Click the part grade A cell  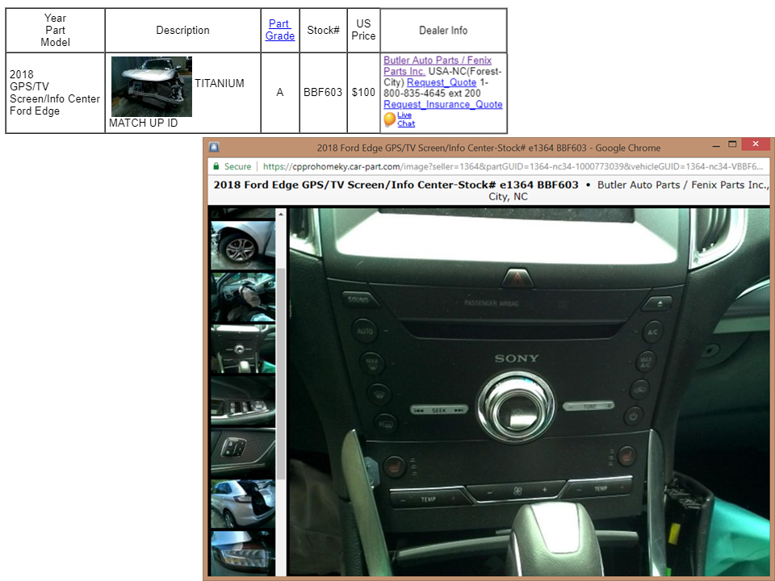pos(280,92)
